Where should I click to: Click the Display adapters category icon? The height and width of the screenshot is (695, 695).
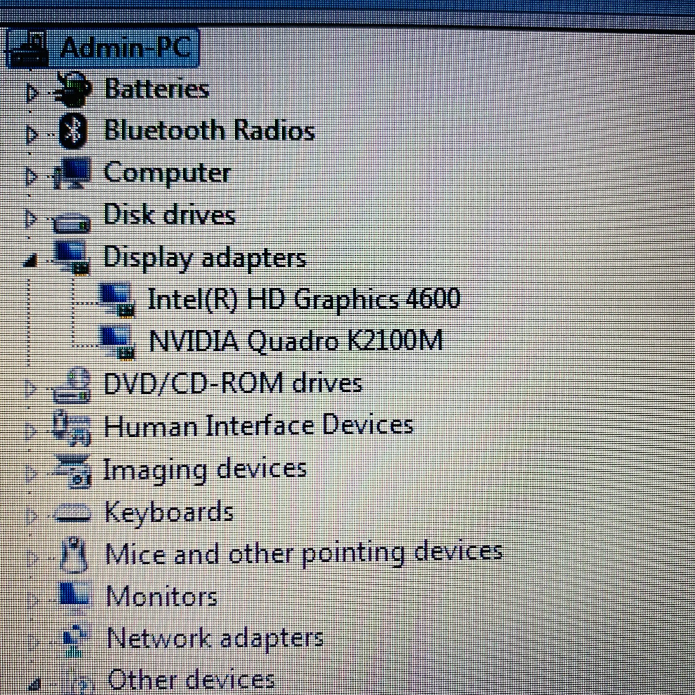coord(71,258)
